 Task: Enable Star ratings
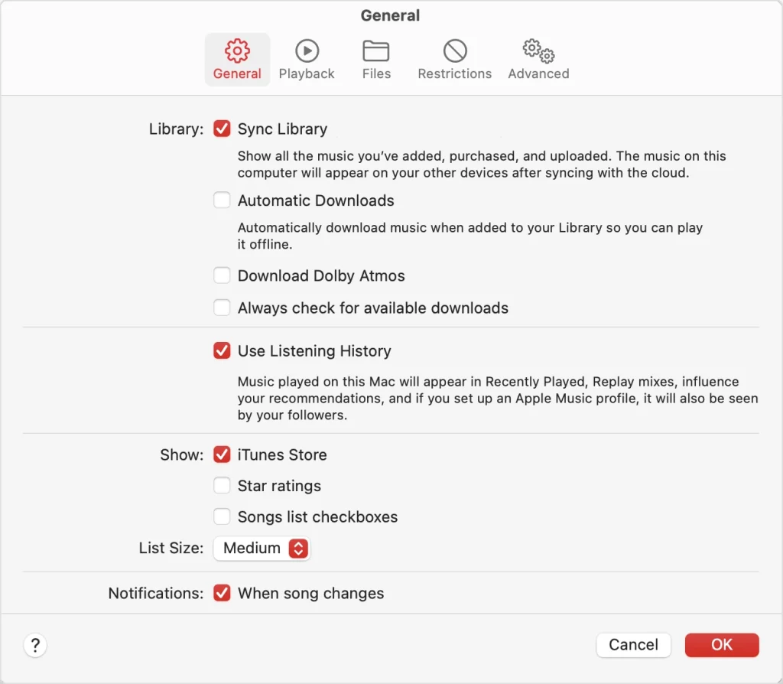[222, 485]
